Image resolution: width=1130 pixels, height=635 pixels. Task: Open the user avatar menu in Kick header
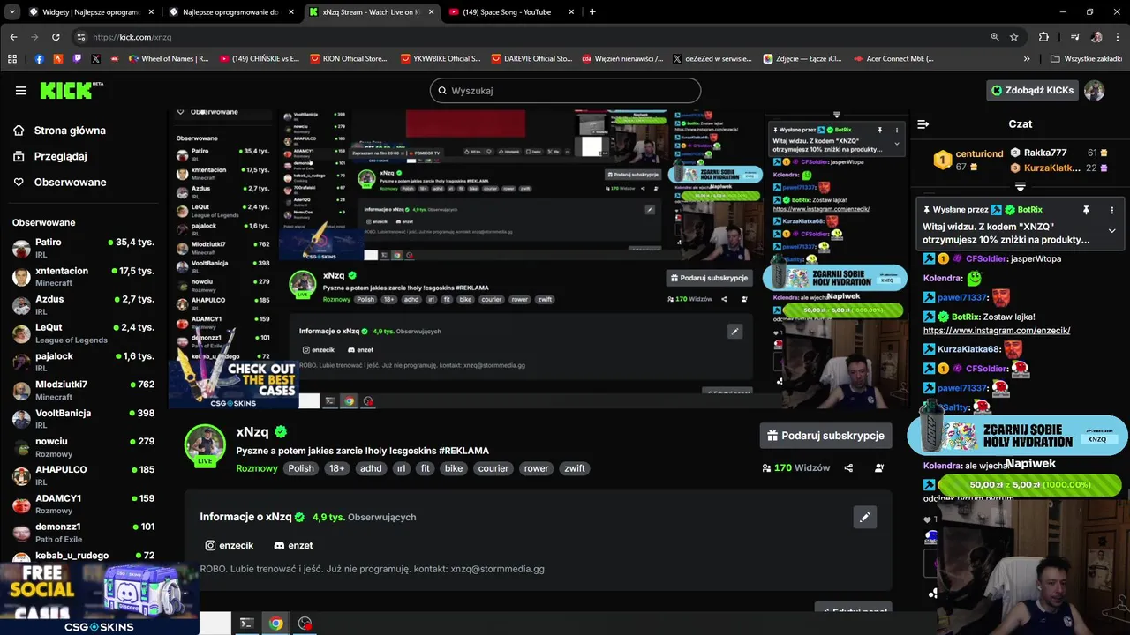[x=1094, y=90]
